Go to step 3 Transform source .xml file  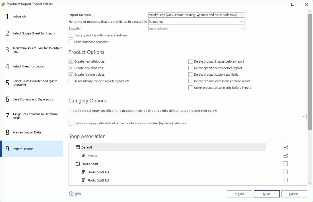pos(32,50)
